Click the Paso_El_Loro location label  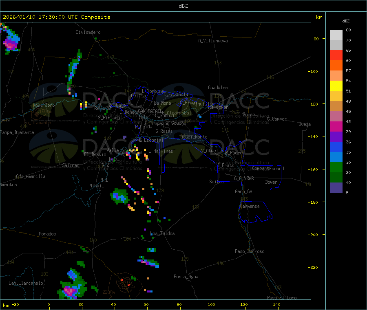point(282,298)
